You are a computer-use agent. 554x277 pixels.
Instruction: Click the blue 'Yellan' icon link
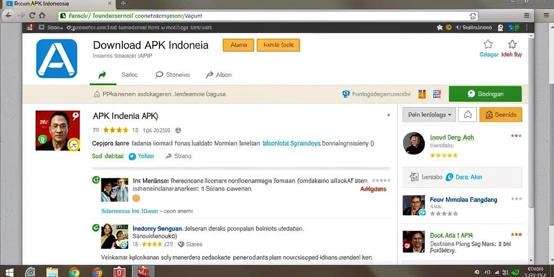point(141,156)
